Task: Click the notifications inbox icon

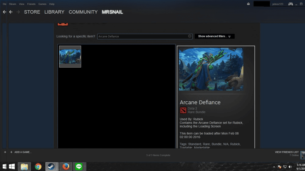Action: (x=248, y=4)
